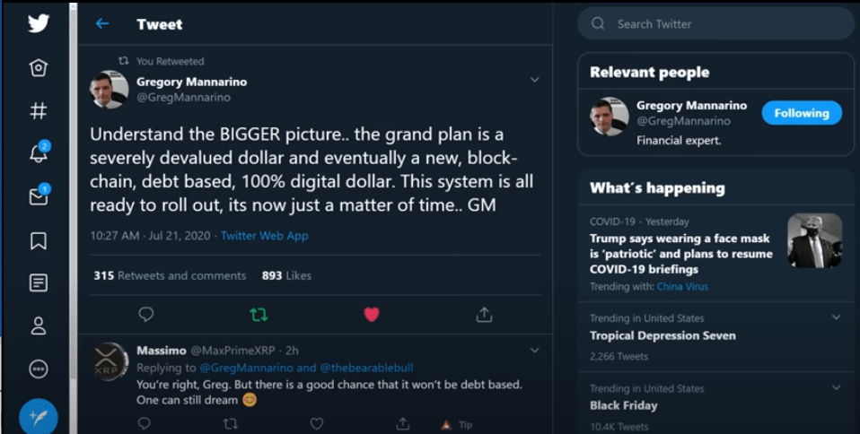Toggle the red heart like on tweet
This screenshot has width=860, height=434.
(x=372, y=314)
